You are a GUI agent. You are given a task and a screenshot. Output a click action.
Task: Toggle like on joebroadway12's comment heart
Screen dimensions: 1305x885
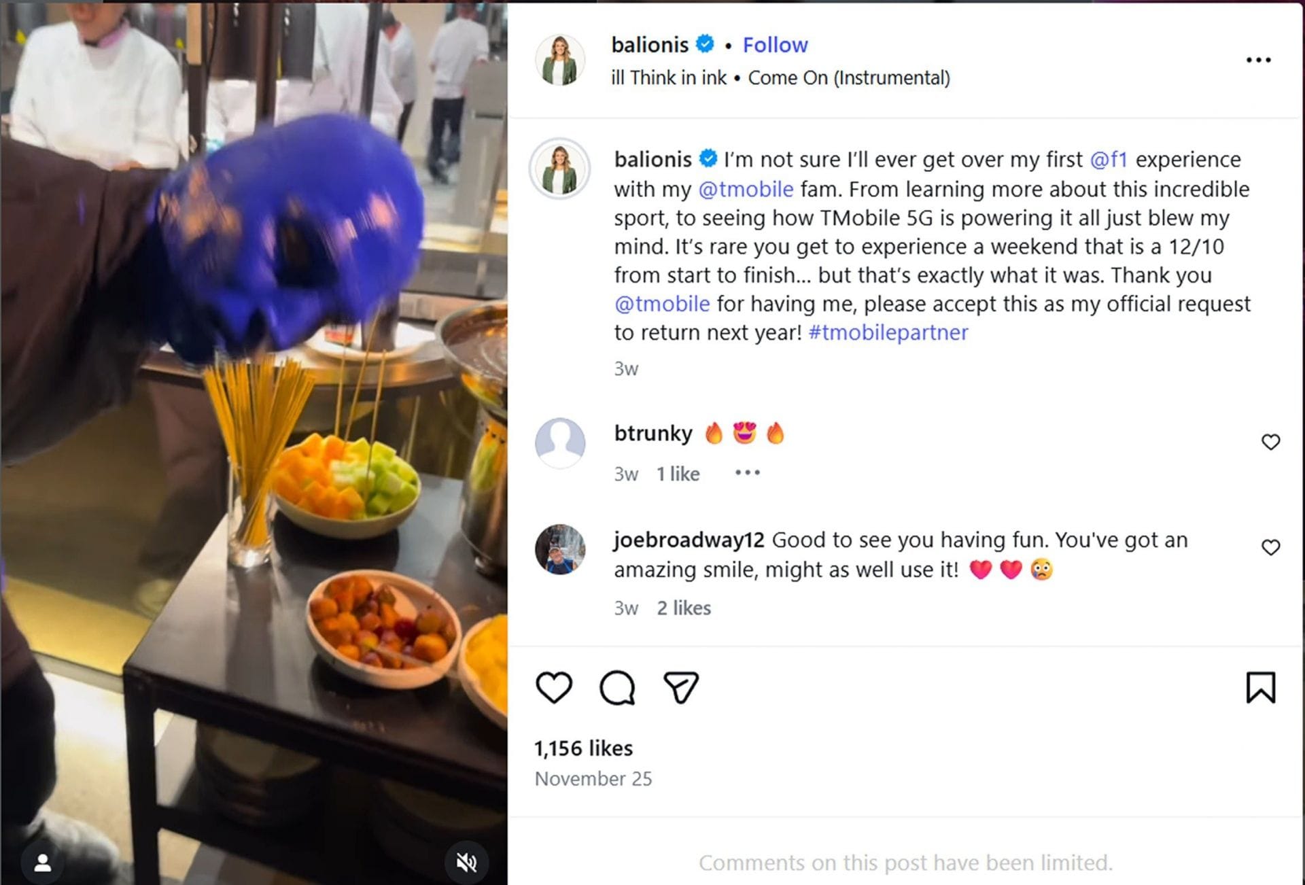(1270, 546)
